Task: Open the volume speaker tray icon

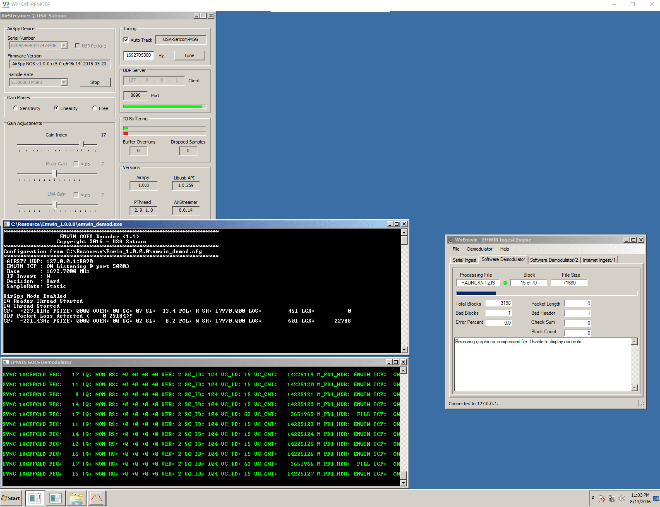Action: coord(622,498)
